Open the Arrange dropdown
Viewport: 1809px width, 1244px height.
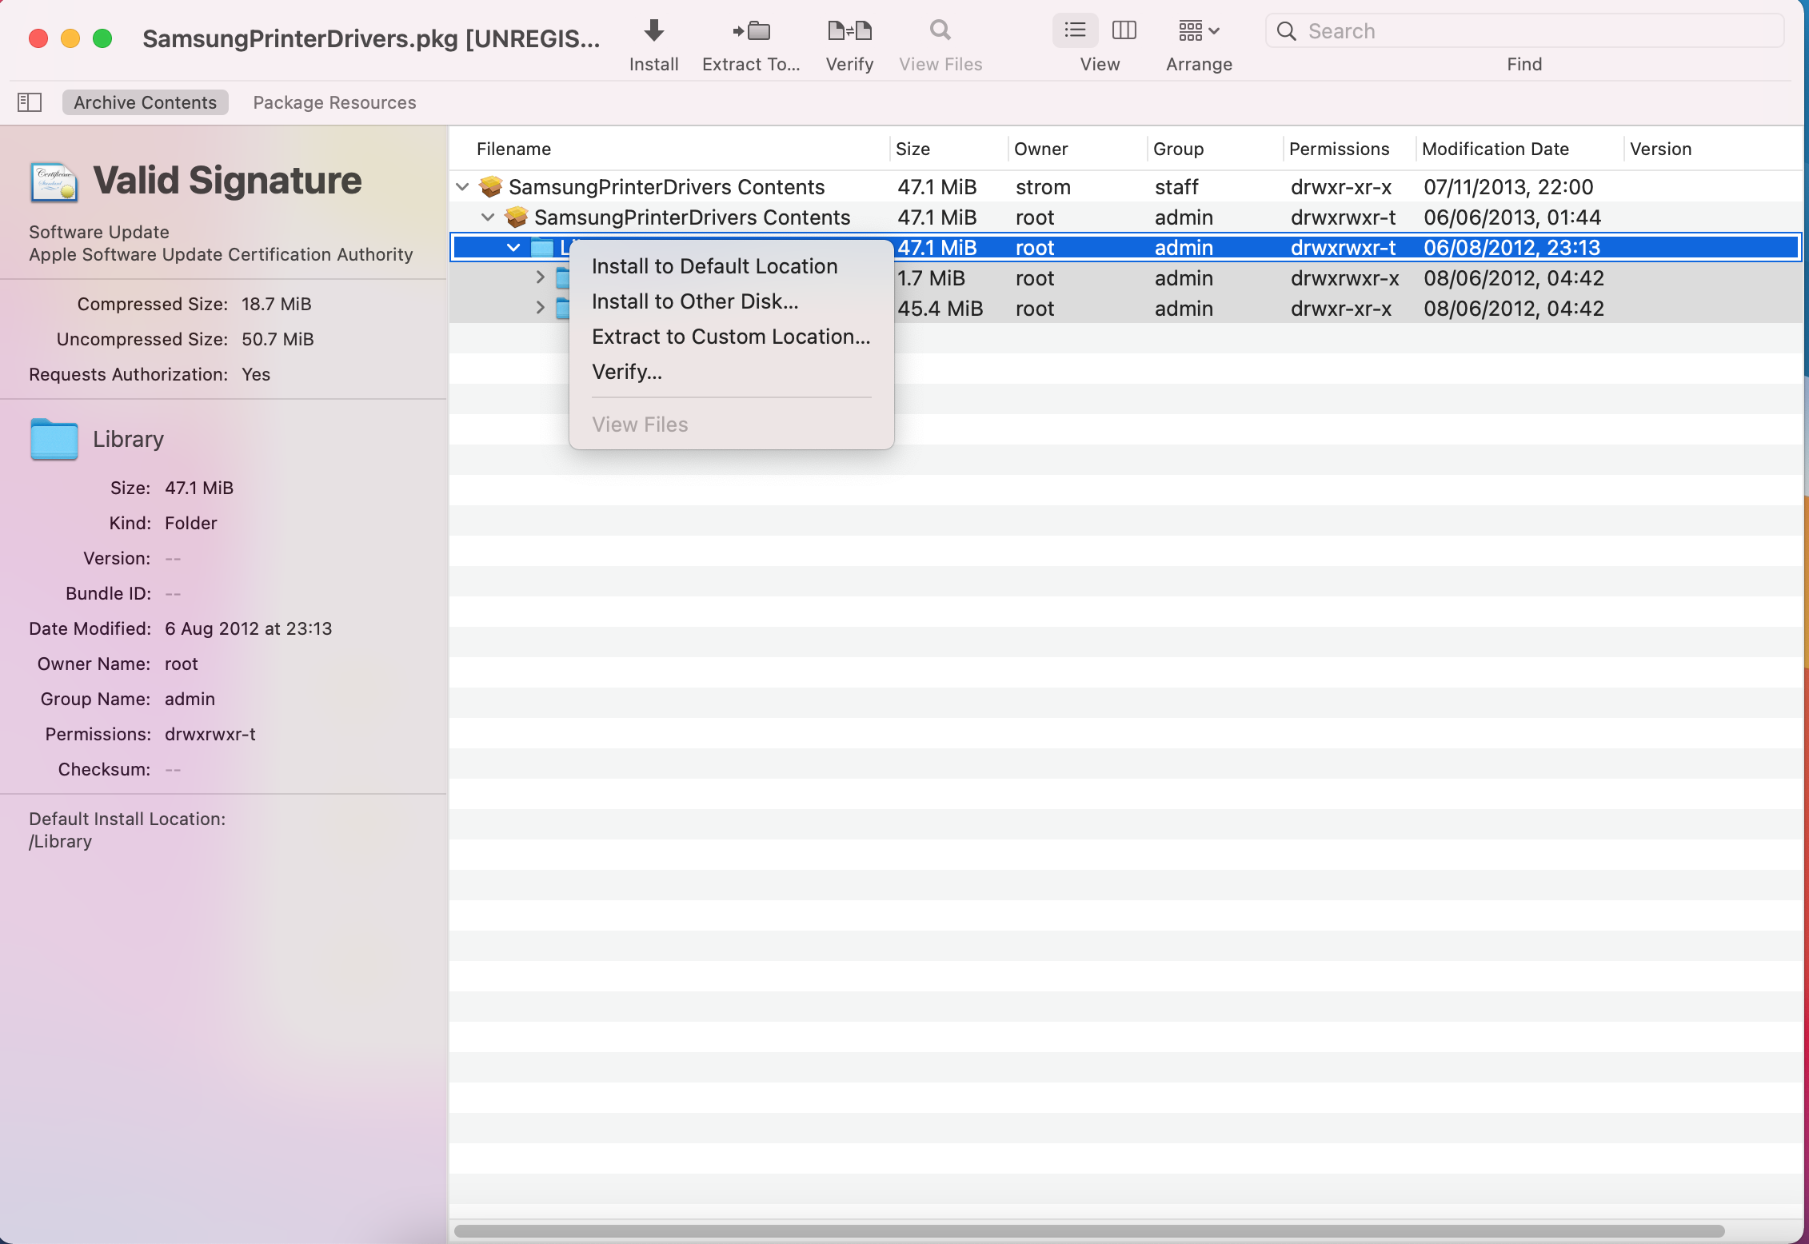(1199, 30)
